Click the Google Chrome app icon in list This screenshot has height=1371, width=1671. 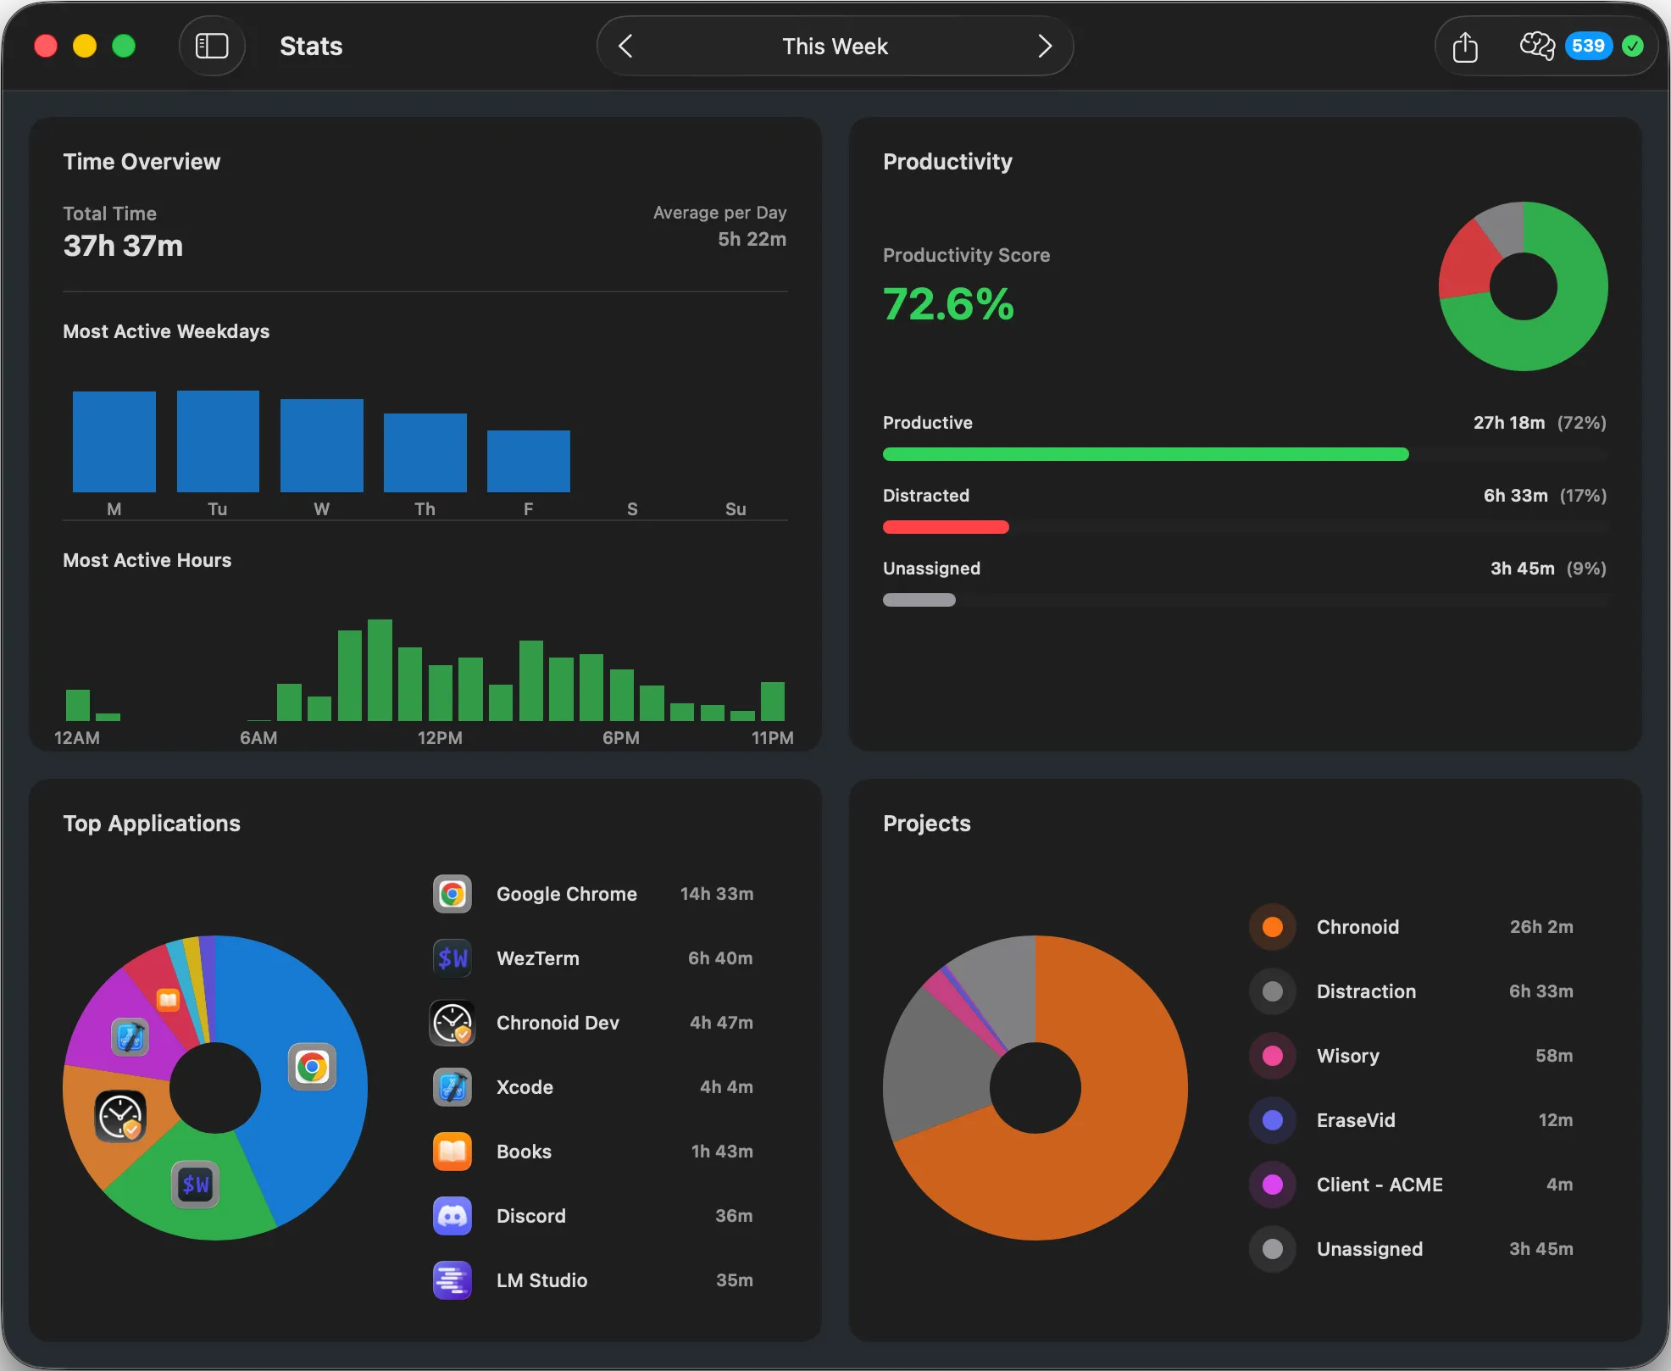(452, 894)
